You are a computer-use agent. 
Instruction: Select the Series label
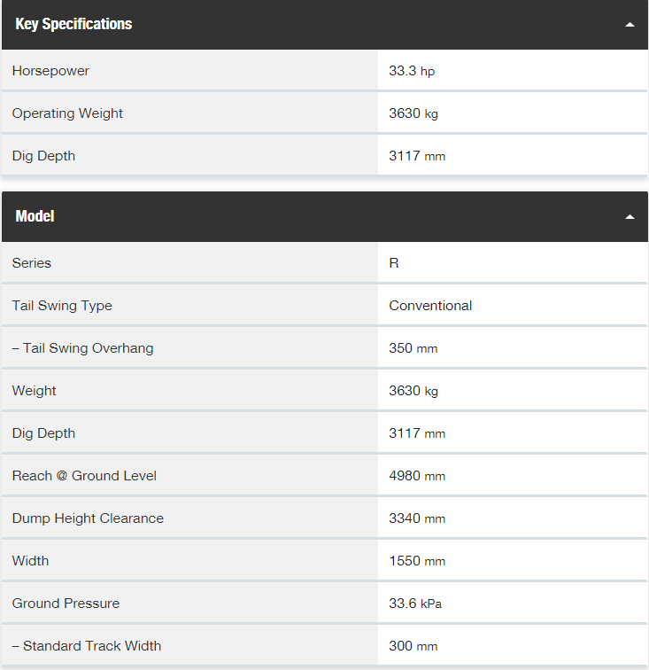(32, 263)
